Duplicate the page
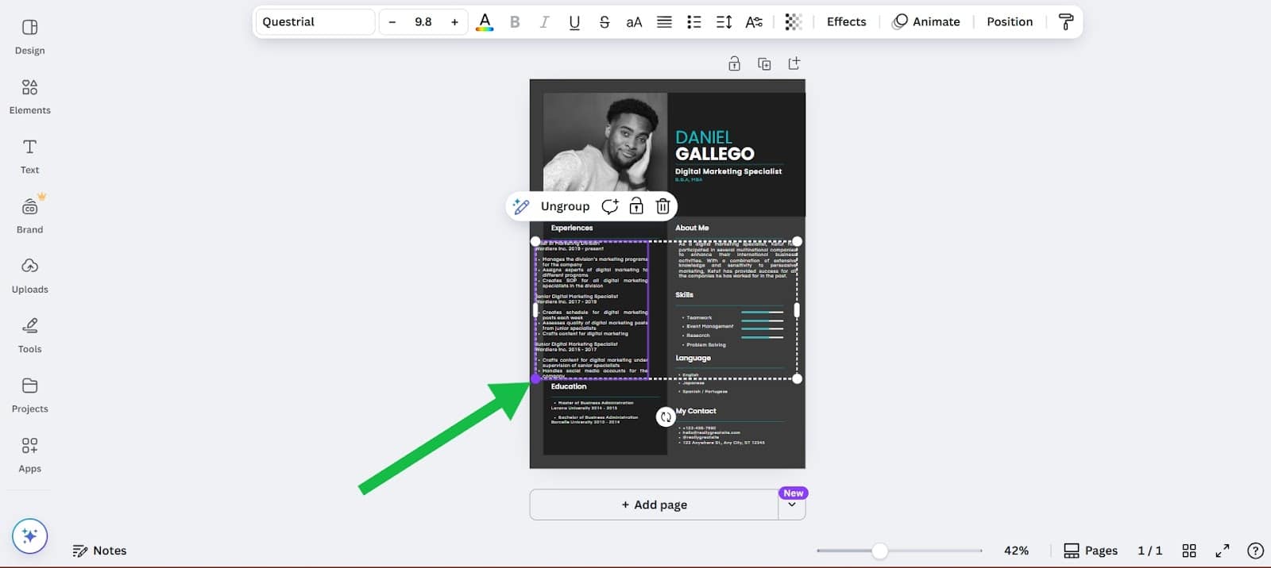 point(764,63)
